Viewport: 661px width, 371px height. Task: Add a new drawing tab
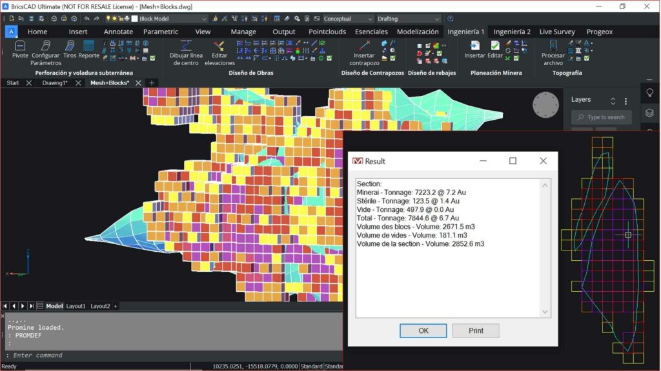point(152,83)
